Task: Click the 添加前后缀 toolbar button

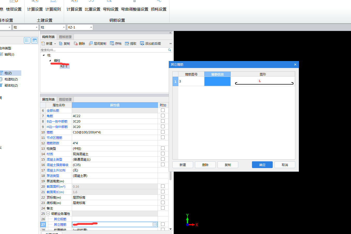Action: coord(150,43)
